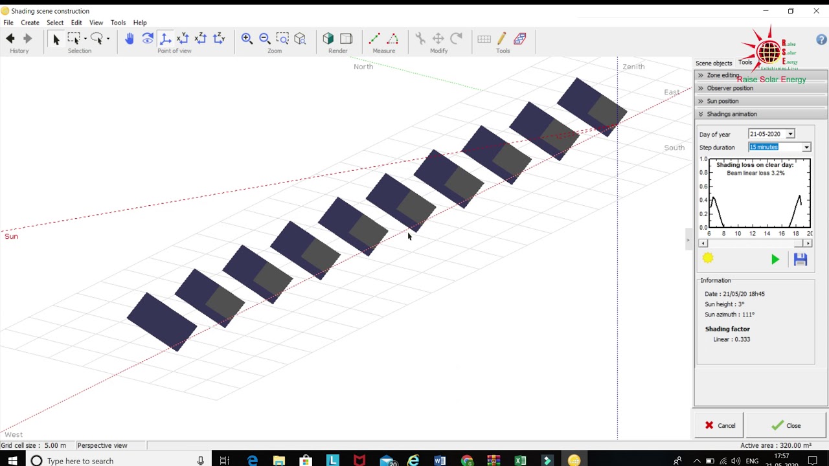Click the rotate object tool
The image size is (829, 466).
tap(456, 39)
